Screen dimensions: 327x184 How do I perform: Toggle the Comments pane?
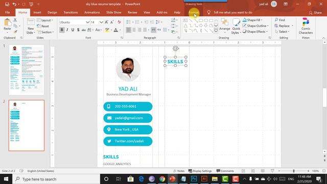225,171
